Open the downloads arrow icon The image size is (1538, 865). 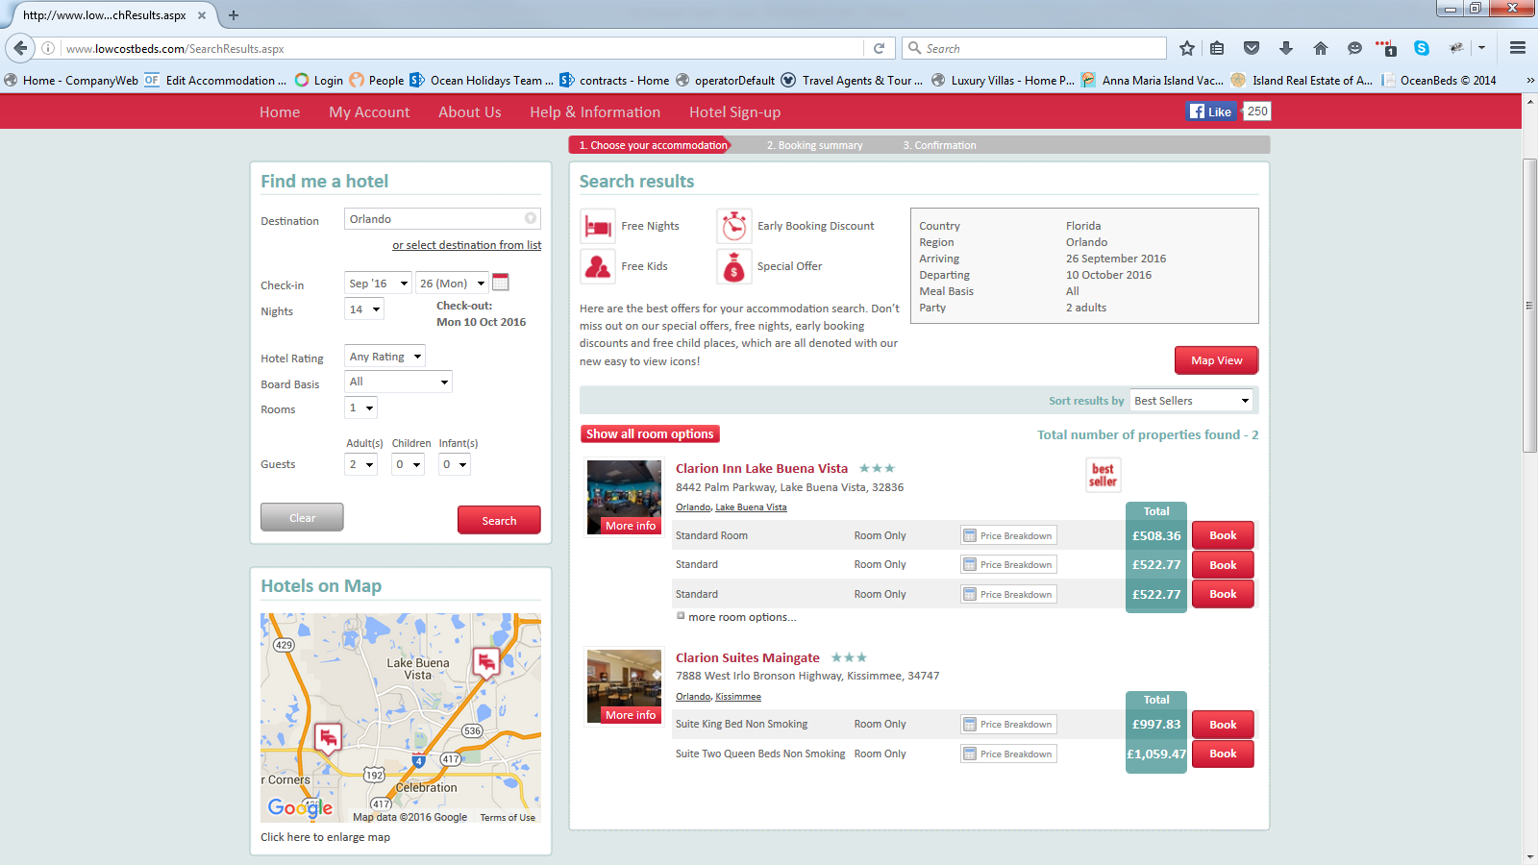pyautogui.click(x=1286, y=48)
